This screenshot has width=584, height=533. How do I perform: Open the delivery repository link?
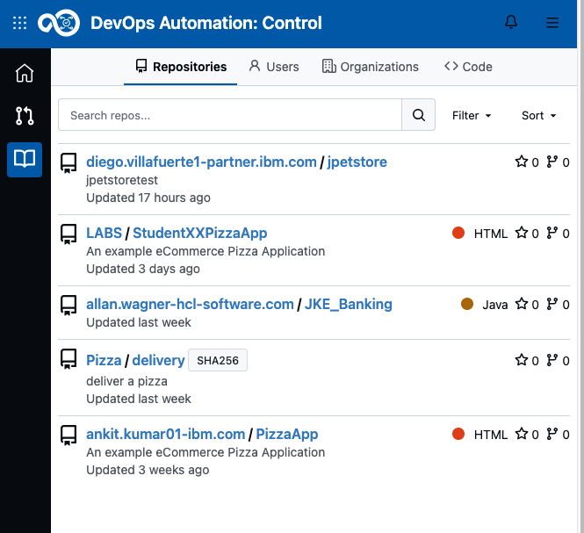pyautogui.click(x=159, y=360)
